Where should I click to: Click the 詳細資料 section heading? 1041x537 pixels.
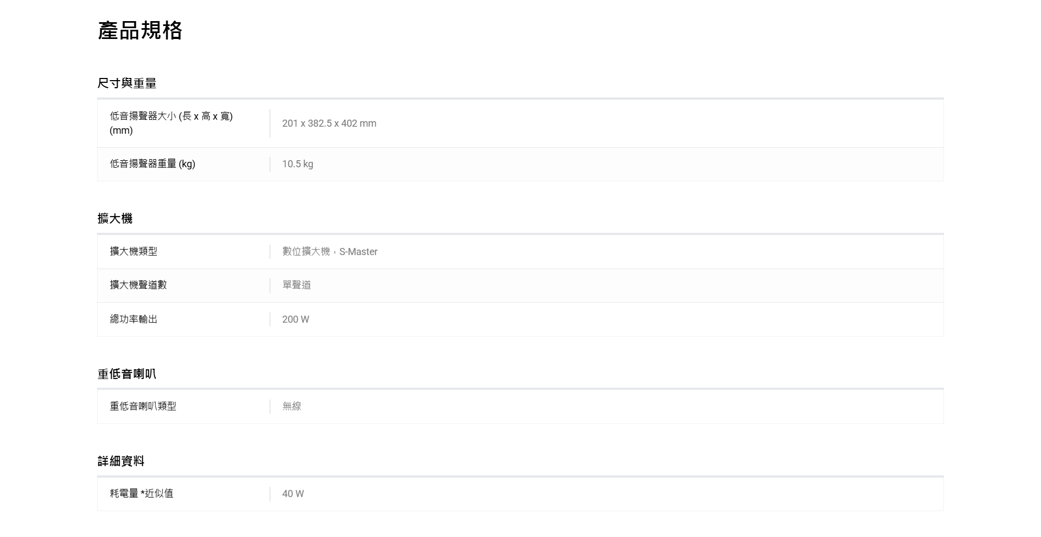pos(121,461)
